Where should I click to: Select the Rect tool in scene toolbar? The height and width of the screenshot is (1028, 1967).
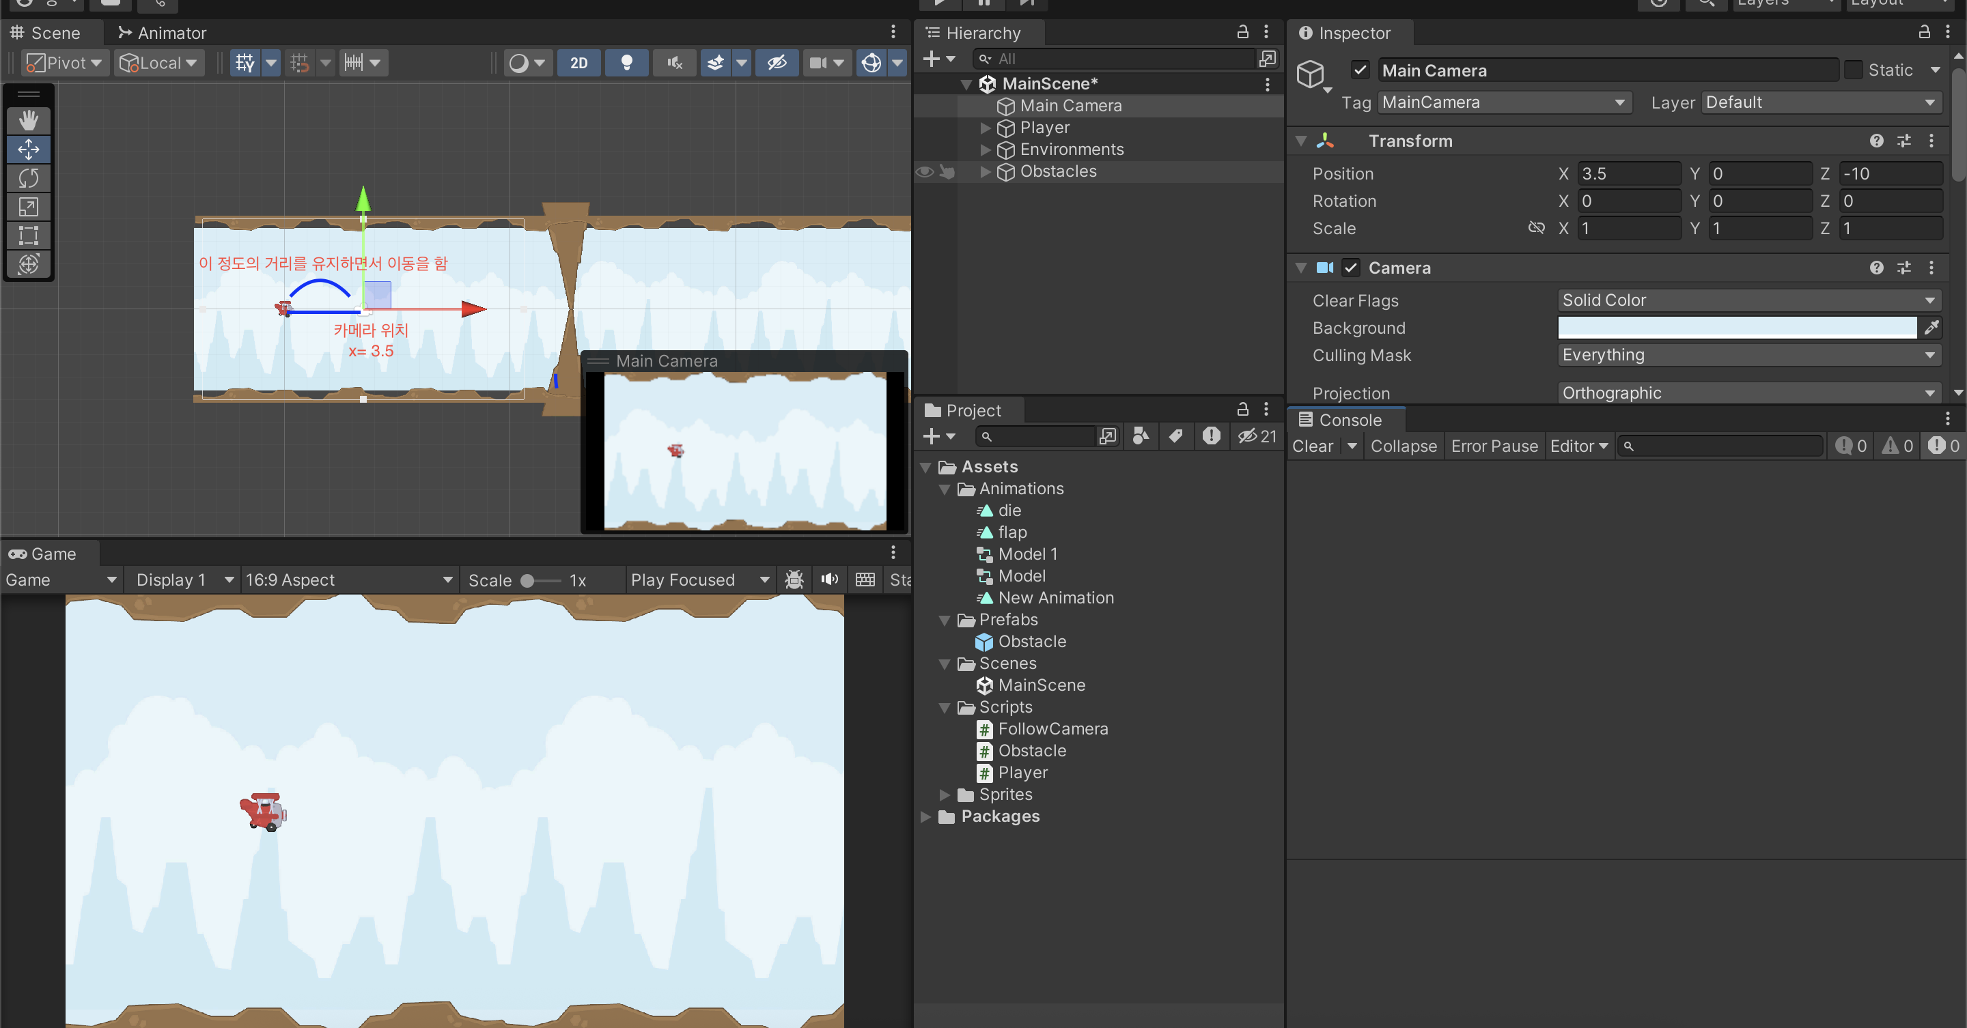click(x=28, y=235)
